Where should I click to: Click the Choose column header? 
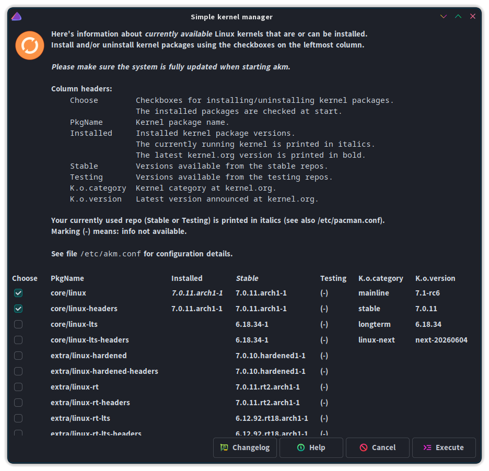point(25,278)
